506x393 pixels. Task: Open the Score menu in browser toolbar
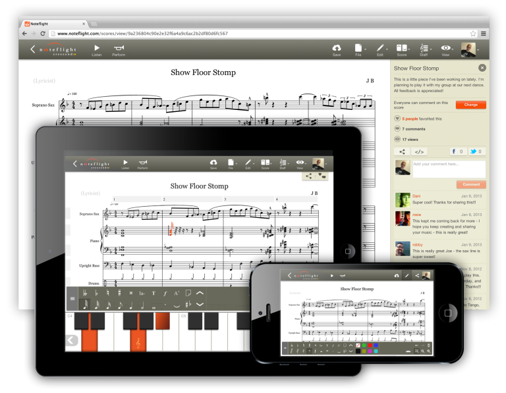tap(402, 50)
